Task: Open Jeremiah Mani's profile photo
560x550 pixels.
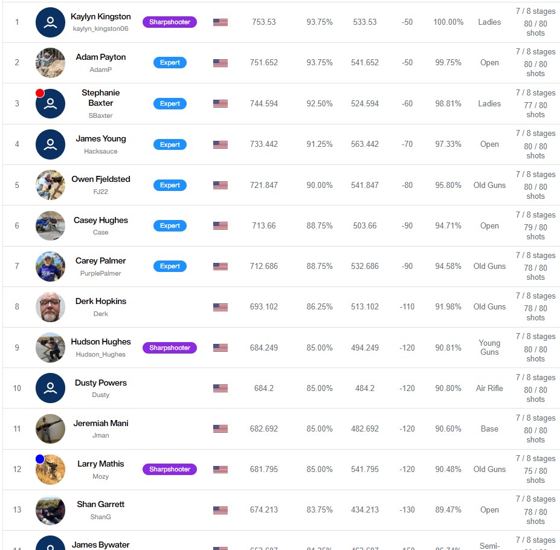Action: (50, 429)
